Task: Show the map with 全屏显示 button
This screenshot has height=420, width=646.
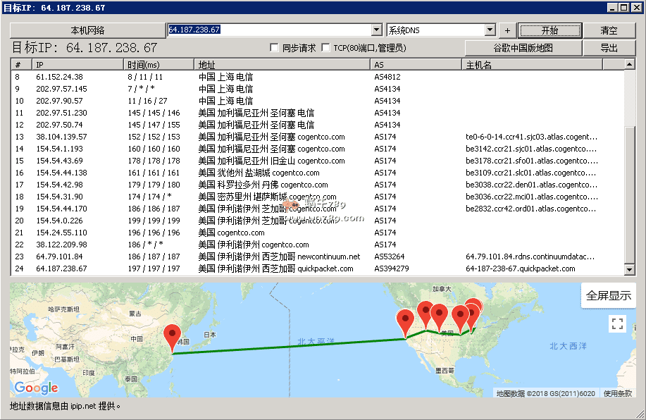Action: (609, 296)
